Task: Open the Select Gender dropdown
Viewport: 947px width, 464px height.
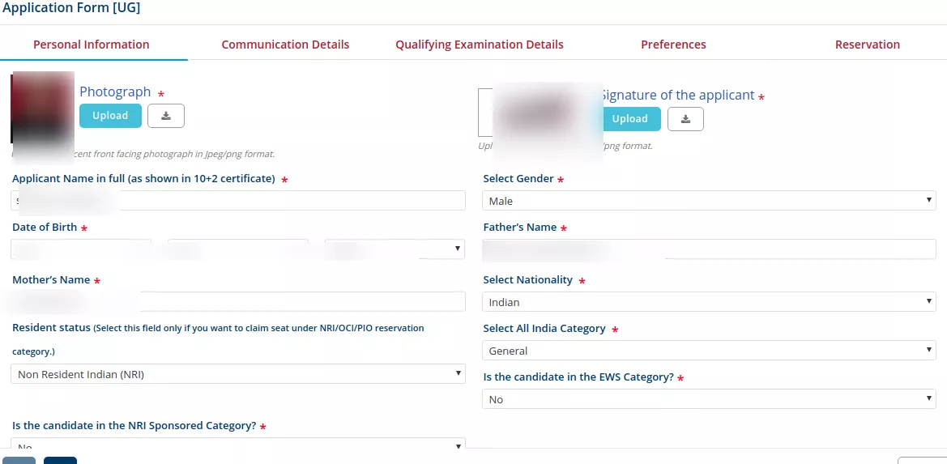Action: point(709,201)
